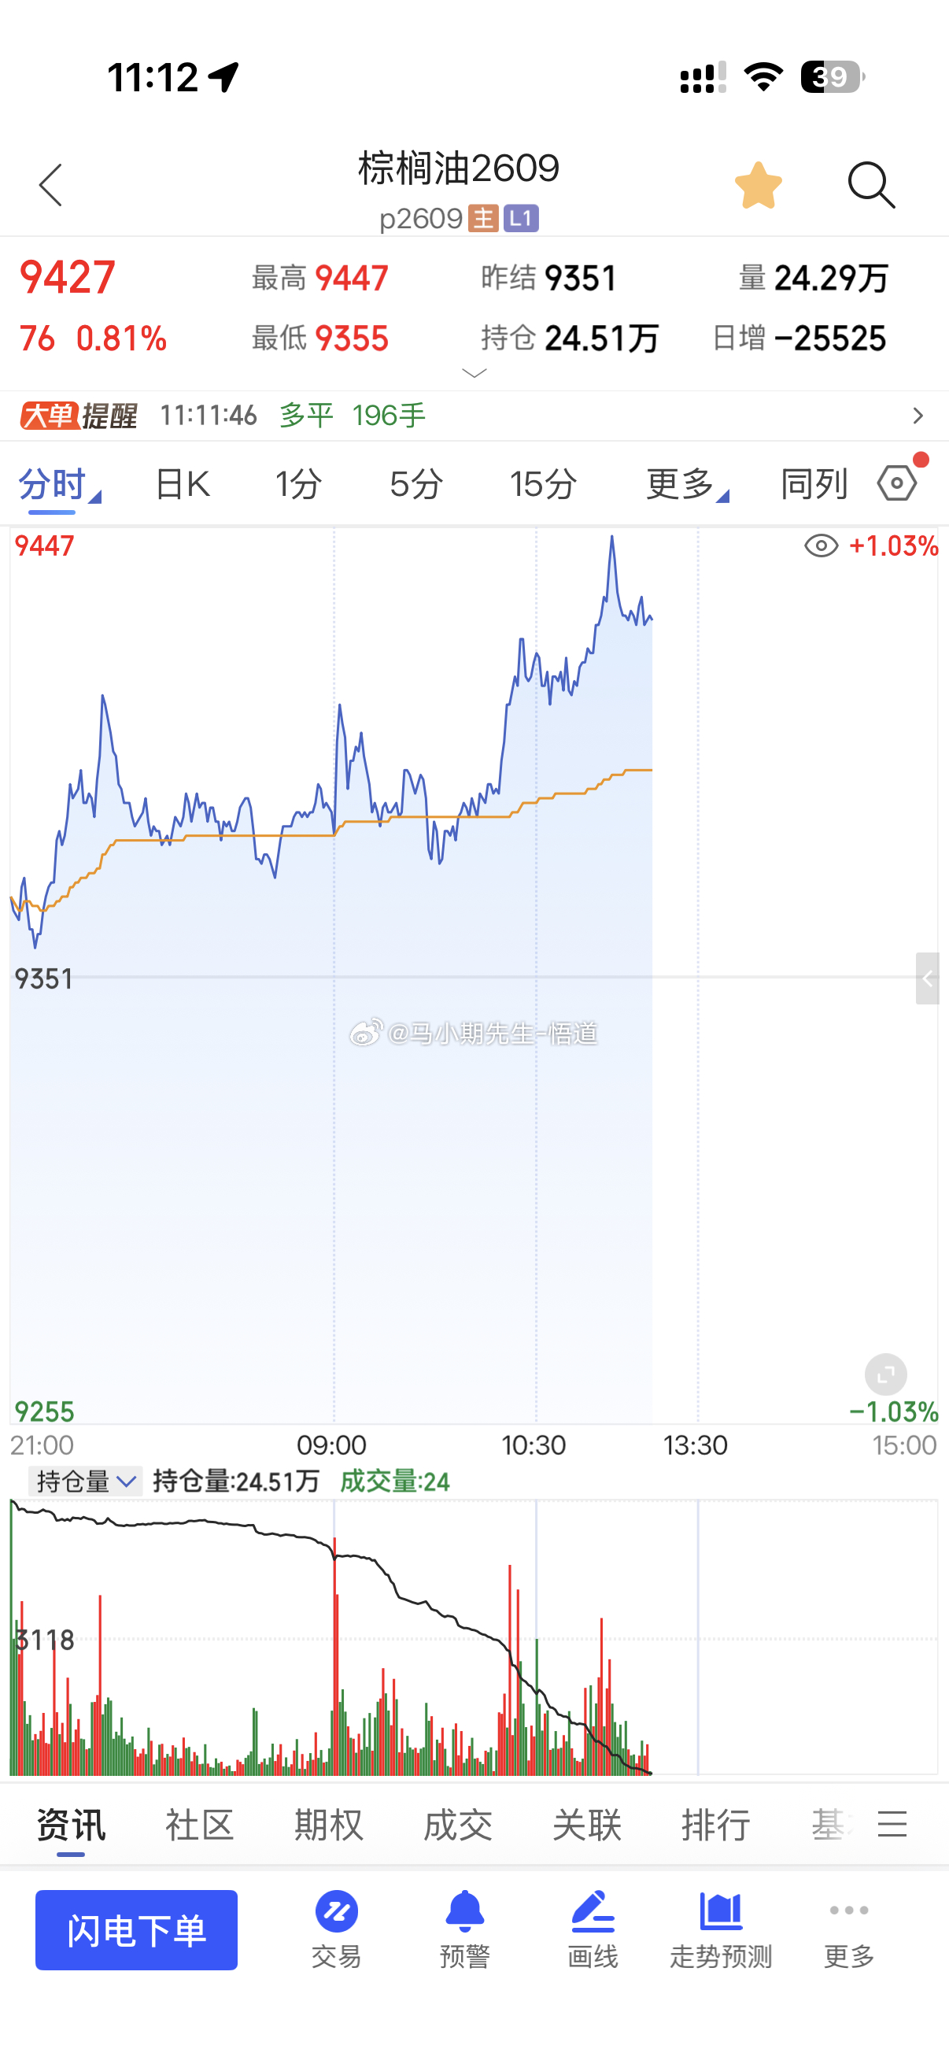Expand side panel arrow on chart edge
The image size is (949, 2064).
[x=928, y=978]
